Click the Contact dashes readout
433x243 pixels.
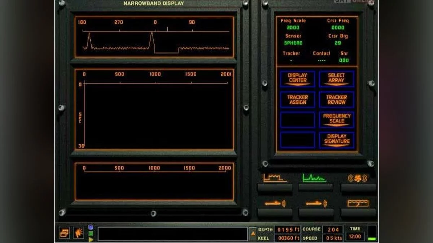(x=322, y=60)
